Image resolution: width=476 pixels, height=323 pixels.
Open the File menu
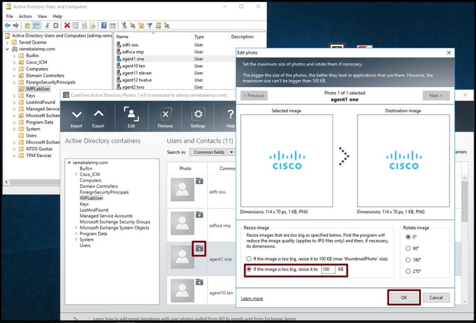tap(10, 16)
